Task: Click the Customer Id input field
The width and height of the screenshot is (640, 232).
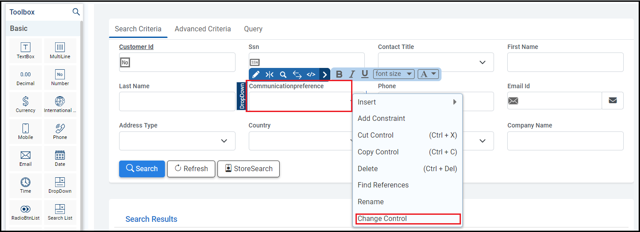Action: pos(177,62)
